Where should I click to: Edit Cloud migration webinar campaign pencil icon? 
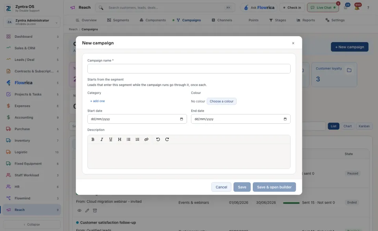point(87,211)
